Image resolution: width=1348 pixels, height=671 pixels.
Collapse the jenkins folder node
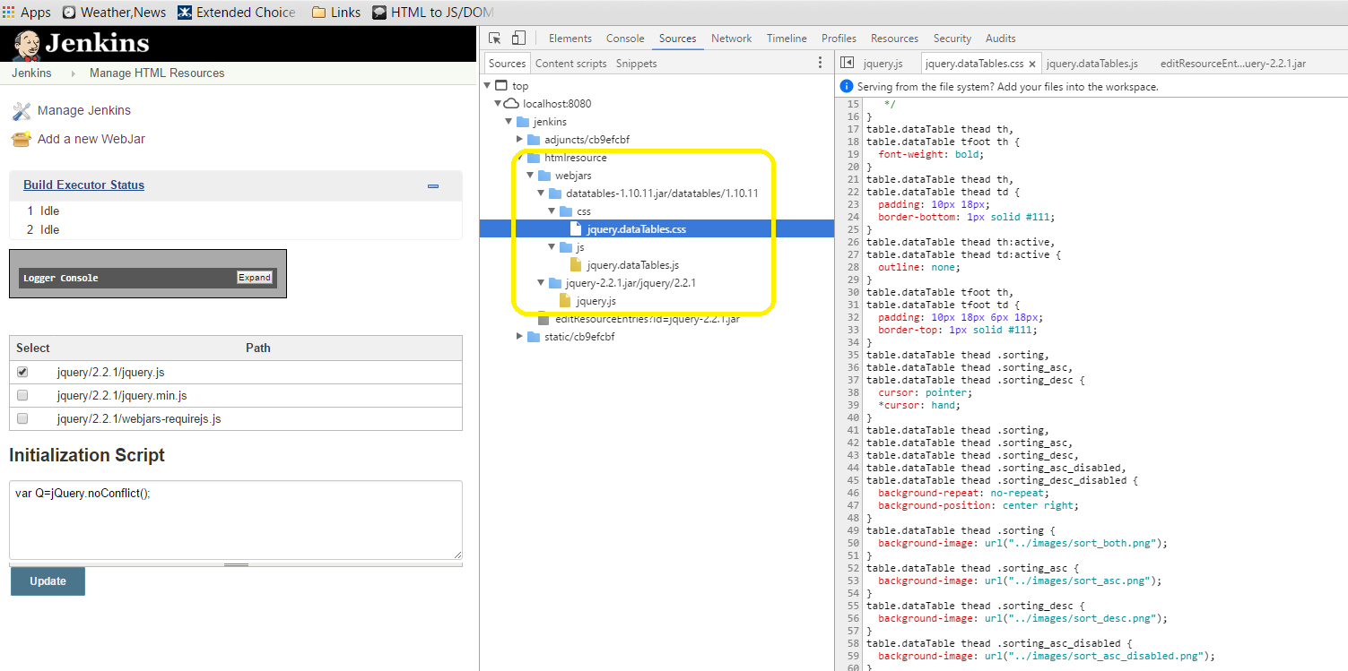coord(509,122)
